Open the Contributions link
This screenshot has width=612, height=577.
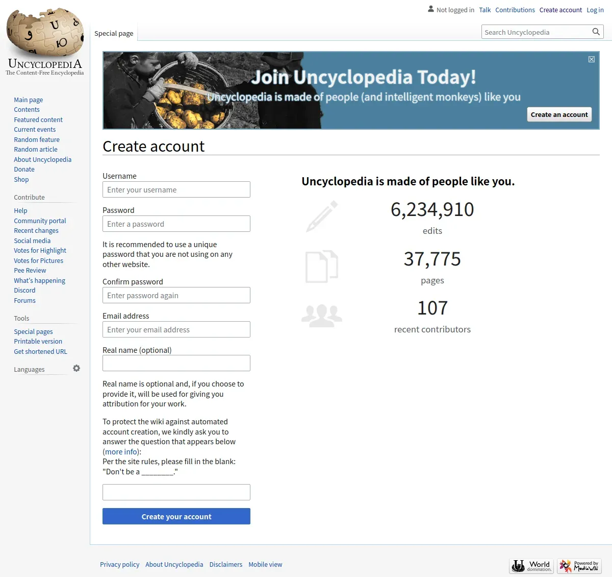pos(515,10)
